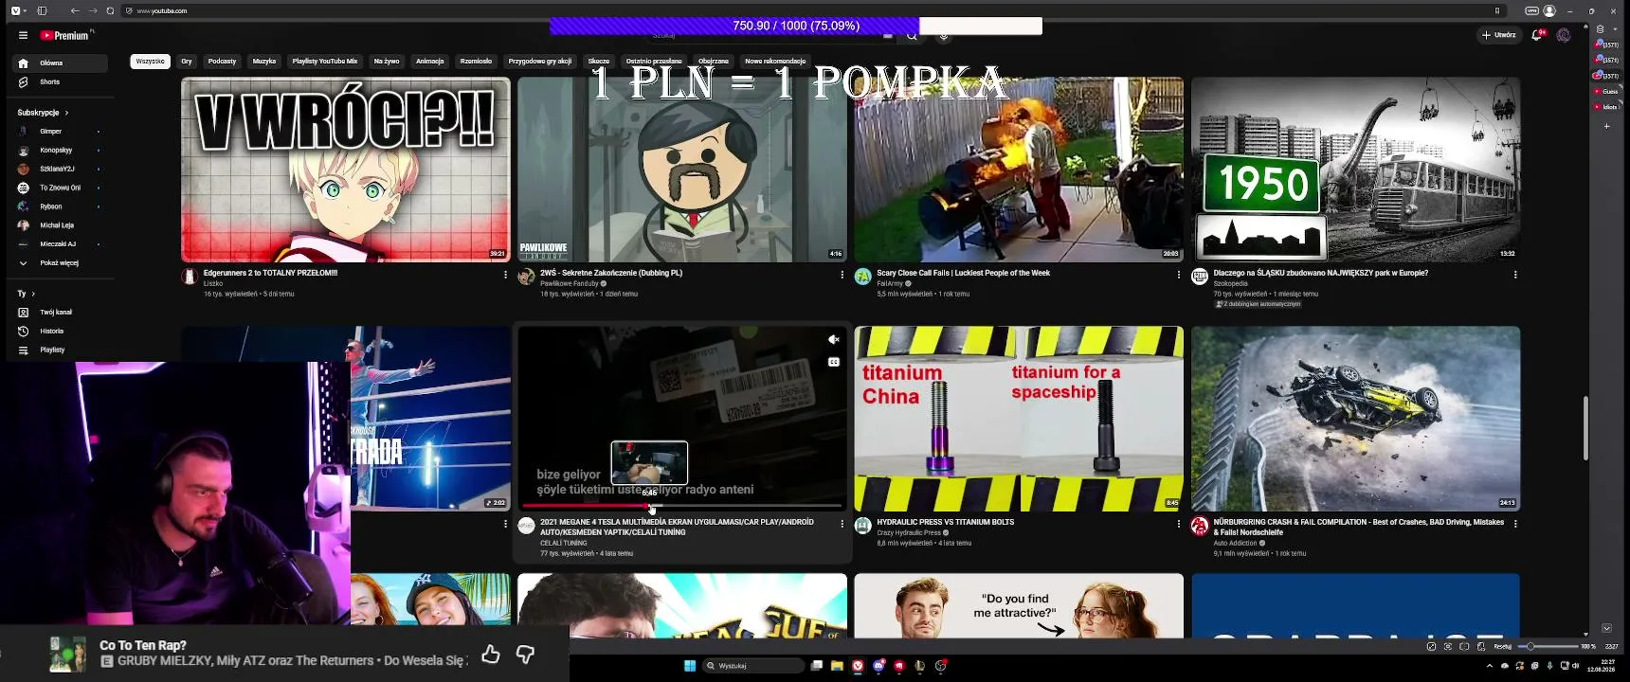Click the Utwórz create button
Viewport: 1630px width, 682px height.
pyautogui.click(x=1499, y=35)
